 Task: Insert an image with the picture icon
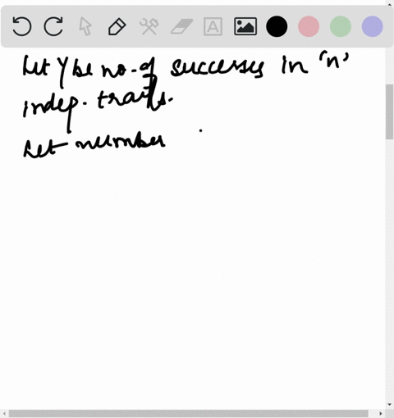pos(245,26)
